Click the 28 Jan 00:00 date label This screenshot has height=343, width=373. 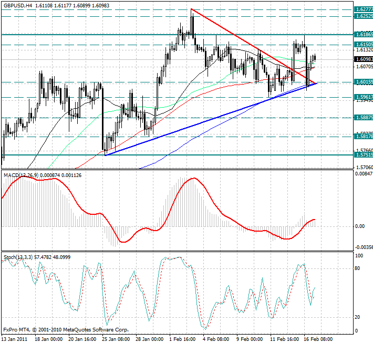point(150,339)
